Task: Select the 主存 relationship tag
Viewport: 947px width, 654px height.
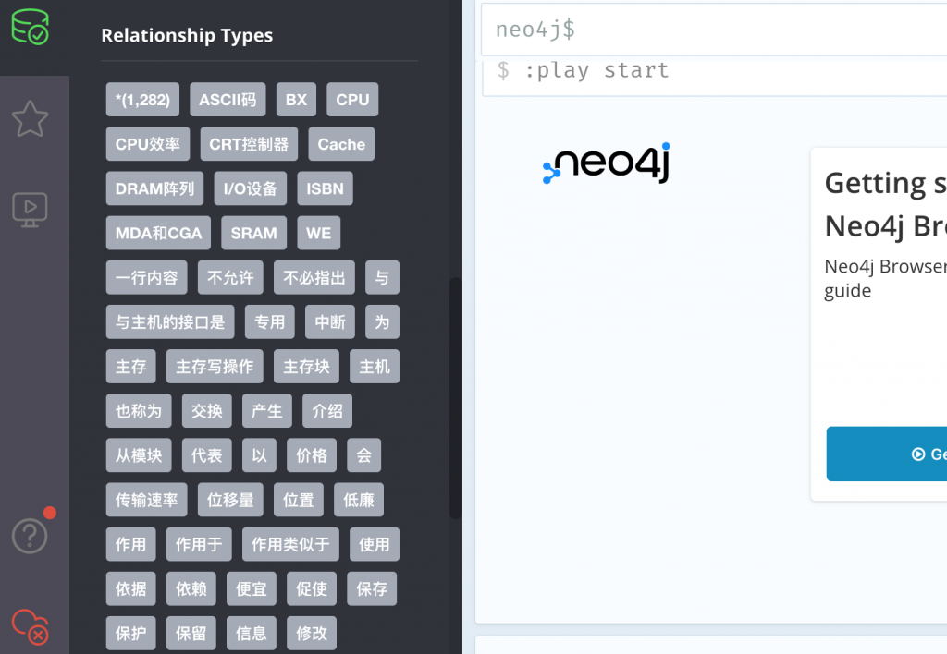Action: (x=131, y=366)
